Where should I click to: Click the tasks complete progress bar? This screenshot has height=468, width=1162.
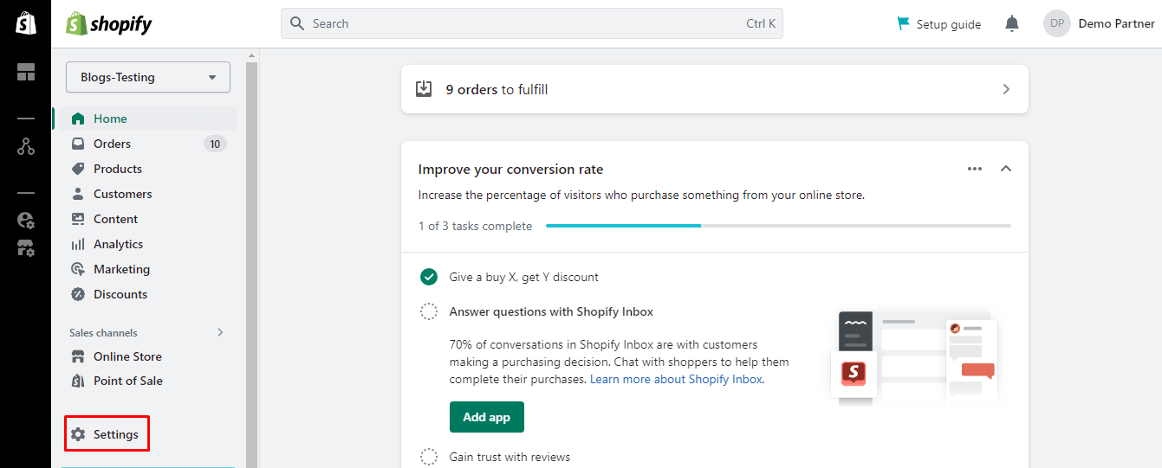click(777, 226)
